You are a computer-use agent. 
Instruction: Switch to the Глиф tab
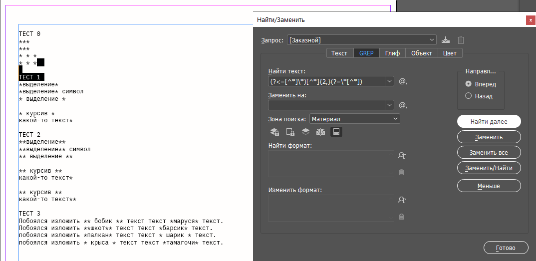[x=392, y=53]
